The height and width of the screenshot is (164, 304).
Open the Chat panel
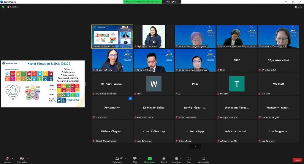click(x=135, y=159)
